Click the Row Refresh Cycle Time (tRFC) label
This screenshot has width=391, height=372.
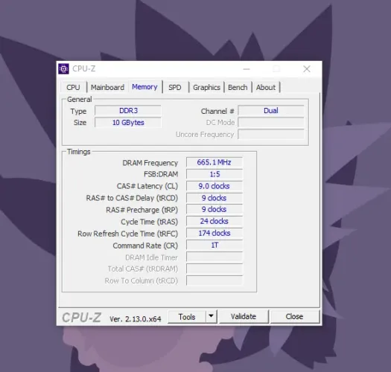[127, 234]
